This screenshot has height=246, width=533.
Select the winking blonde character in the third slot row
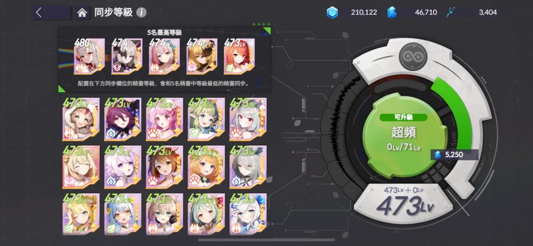click(81, 215)
